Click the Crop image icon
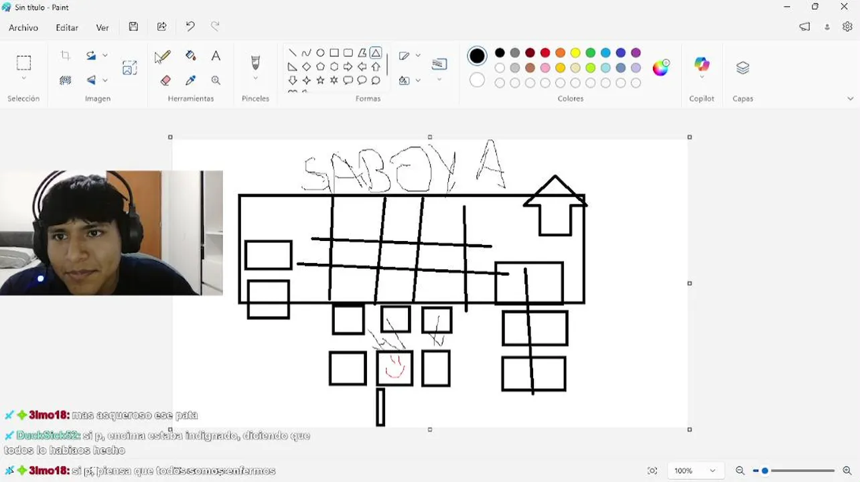This screenshot has width=860, height=482. (65, 56)
